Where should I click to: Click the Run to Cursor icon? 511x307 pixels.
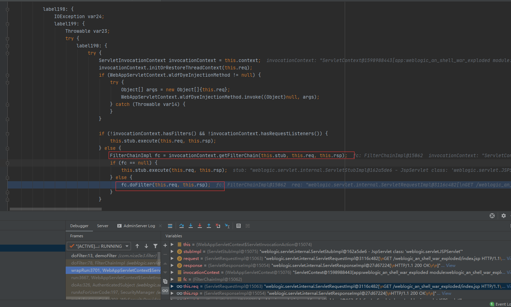click(227, 226)
